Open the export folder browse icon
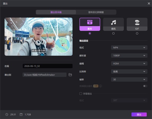 tap(70, 75)
